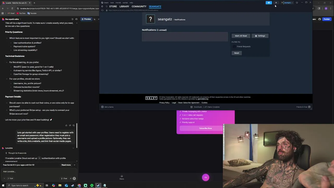This screenshot has width=334, height=188.
Task: Click the Reset filter button
Action: point(236,53)
